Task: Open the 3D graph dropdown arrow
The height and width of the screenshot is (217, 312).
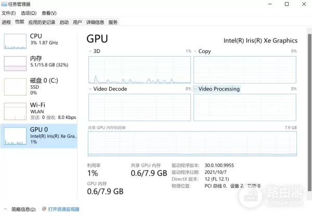Action: (x=90, y=51)
